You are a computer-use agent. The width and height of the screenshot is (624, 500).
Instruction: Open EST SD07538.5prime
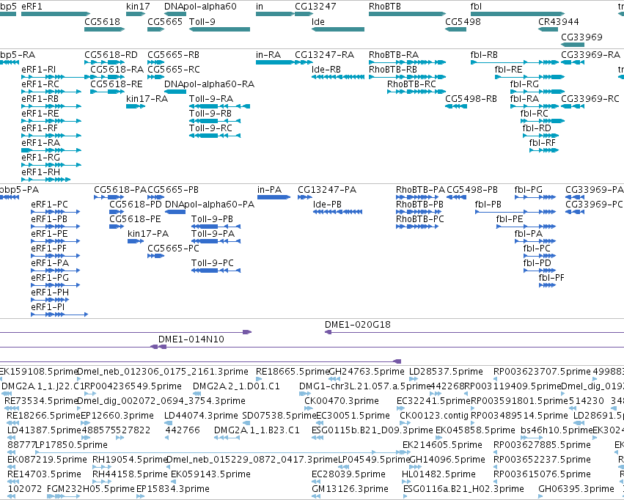point(279,415)
